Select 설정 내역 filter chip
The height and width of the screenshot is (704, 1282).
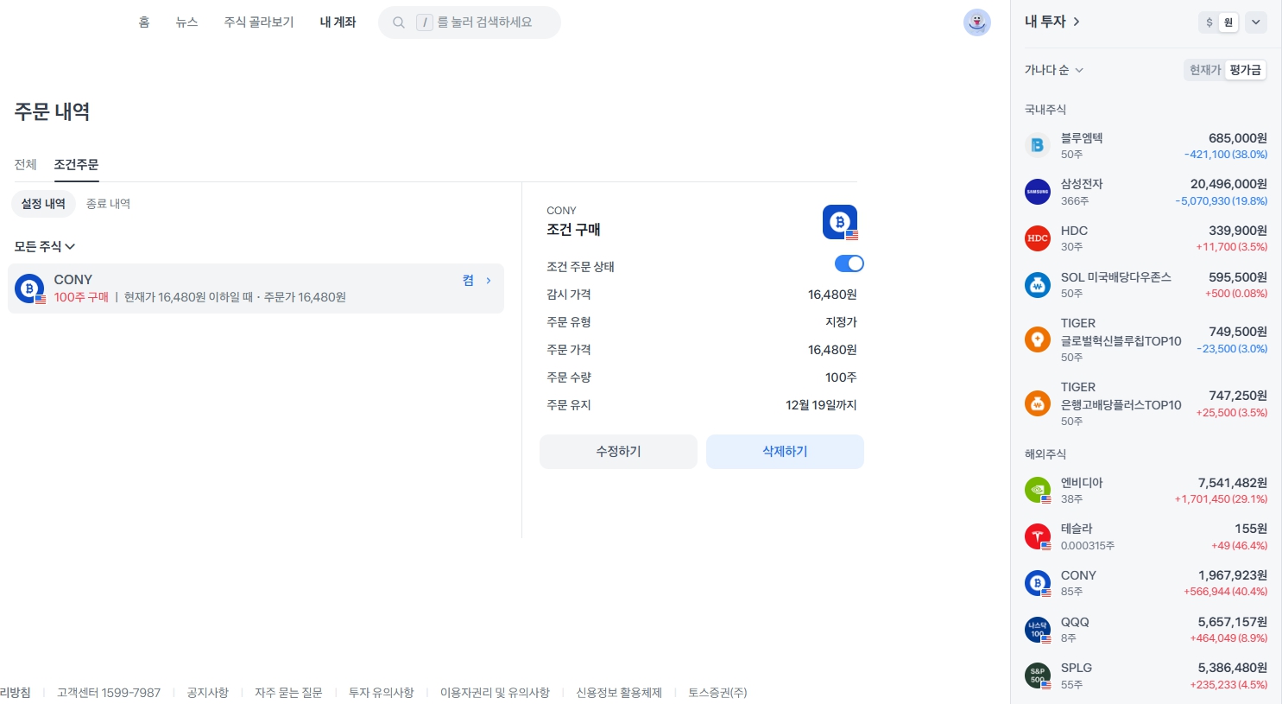[43, 204]
